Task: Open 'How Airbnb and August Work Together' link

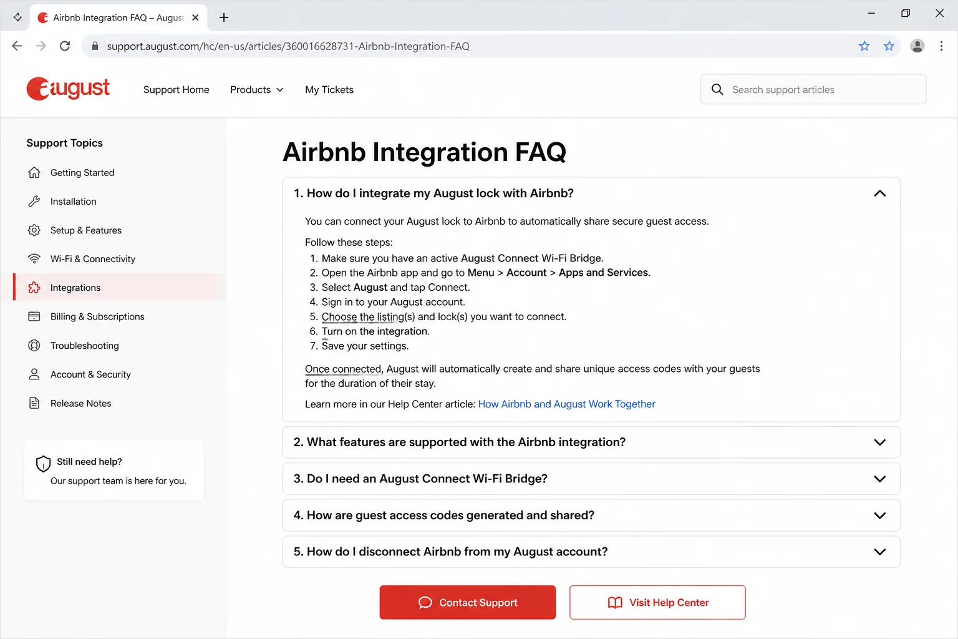Action: coord(566,404)
